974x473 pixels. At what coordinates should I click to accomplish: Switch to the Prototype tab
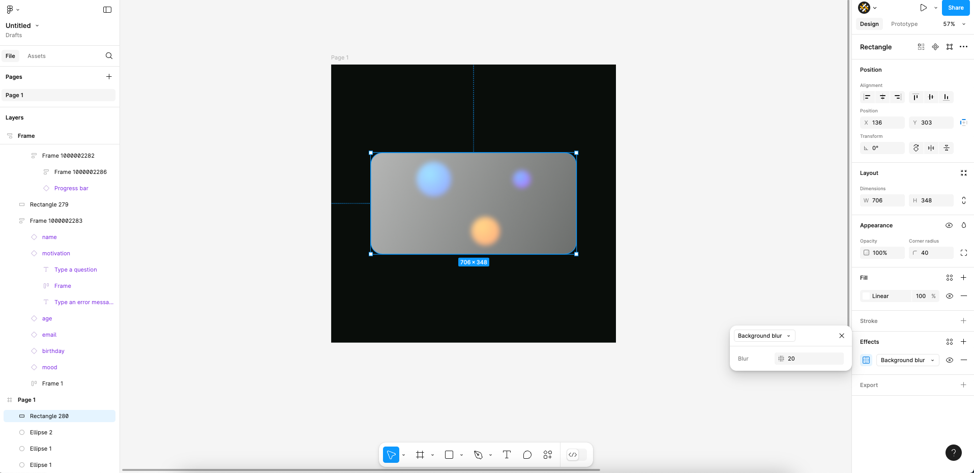(904, 24)
